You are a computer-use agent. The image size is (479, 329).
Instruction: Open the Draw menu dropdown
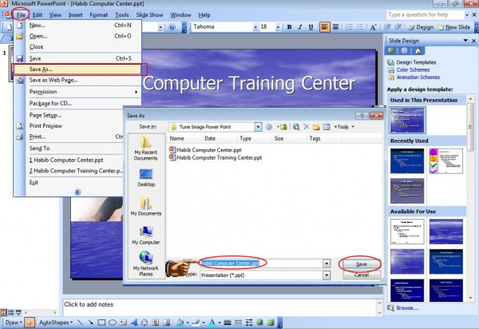[x=14, y=323]
